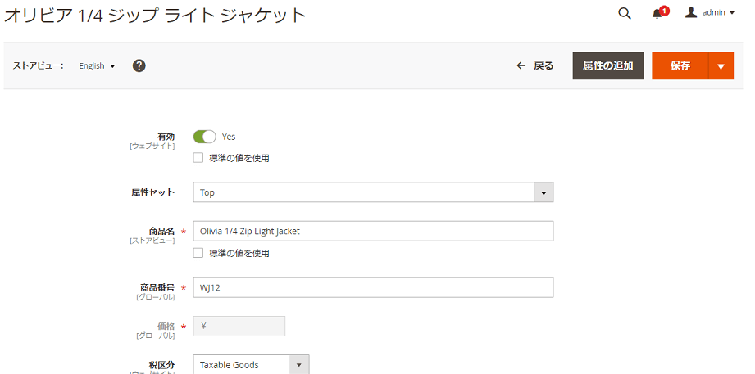Click the 保存 save button
Screen dimensions: 755x374
(x=680, y=66)
